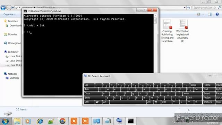This screenshot has height=125, width=222.
Task: Open Downloads in navigation pane
Action: pos(14,25)
